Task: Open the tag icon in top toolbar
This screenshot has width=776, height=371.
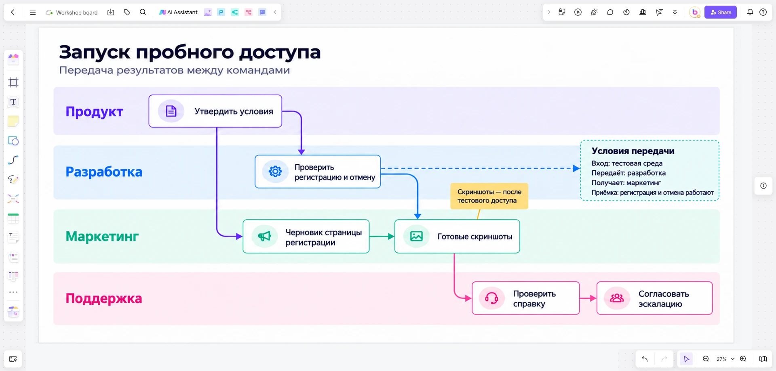Action: (x=127, y=12)
